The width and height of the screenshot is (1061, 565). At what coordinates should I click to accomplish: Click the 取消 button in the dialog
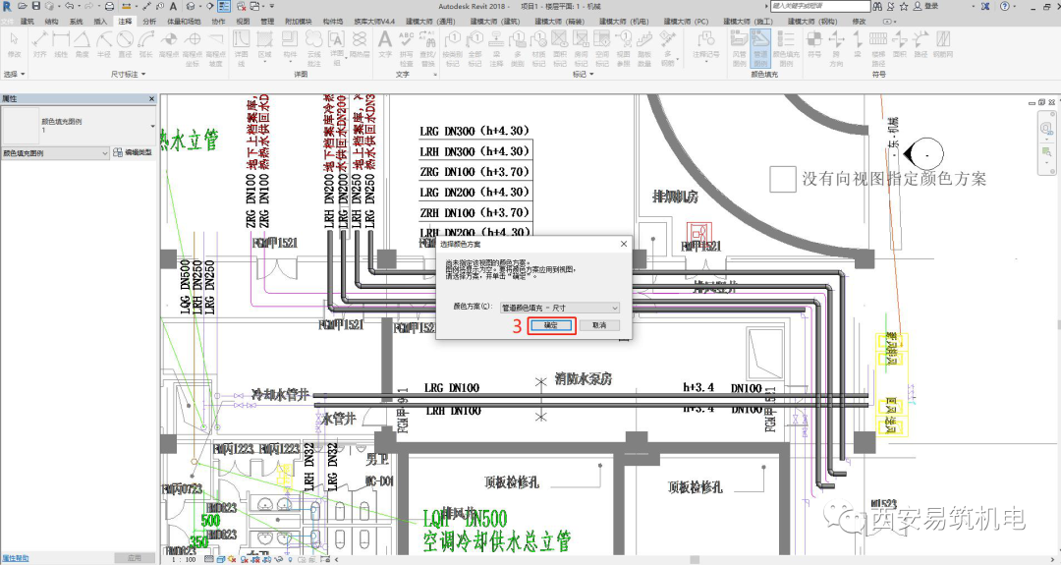point(599,325)
